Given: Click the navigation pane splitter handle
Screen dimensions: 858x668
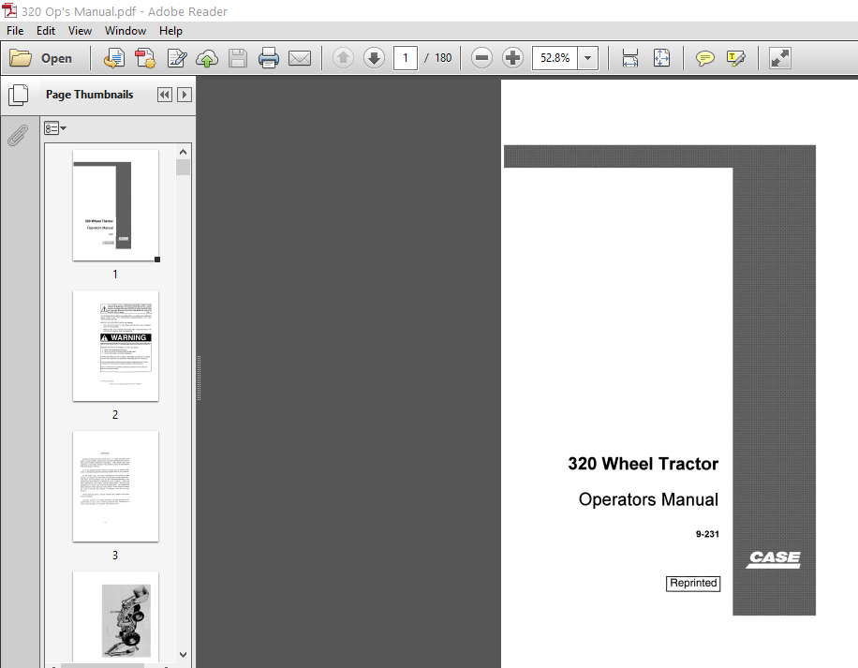Looking at the screenshot, I should pos(199,378).
